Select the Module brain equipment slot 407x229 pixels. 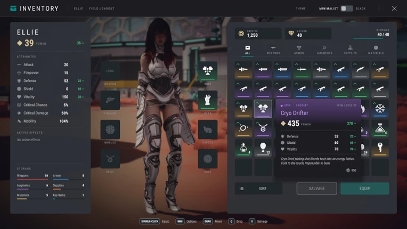[110, 129]
